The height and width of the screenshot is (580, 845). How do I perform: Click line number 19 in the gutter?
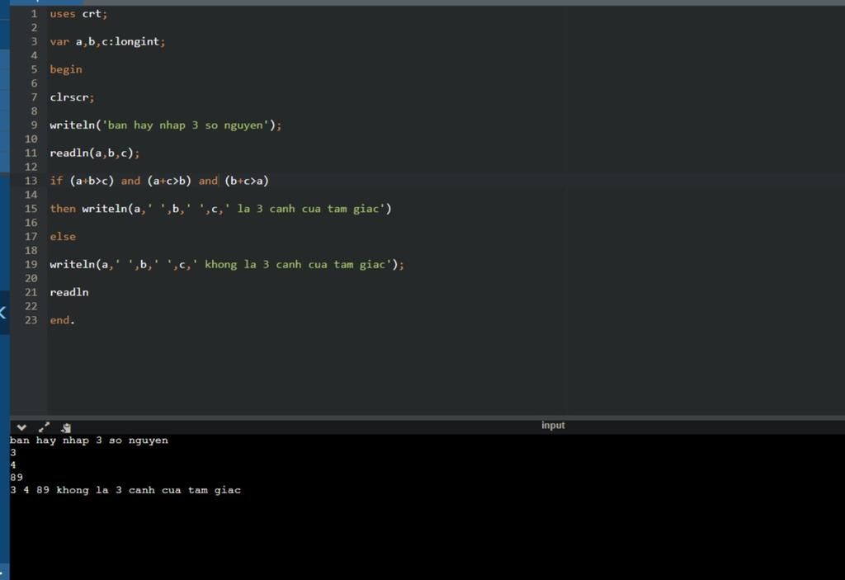31,264
